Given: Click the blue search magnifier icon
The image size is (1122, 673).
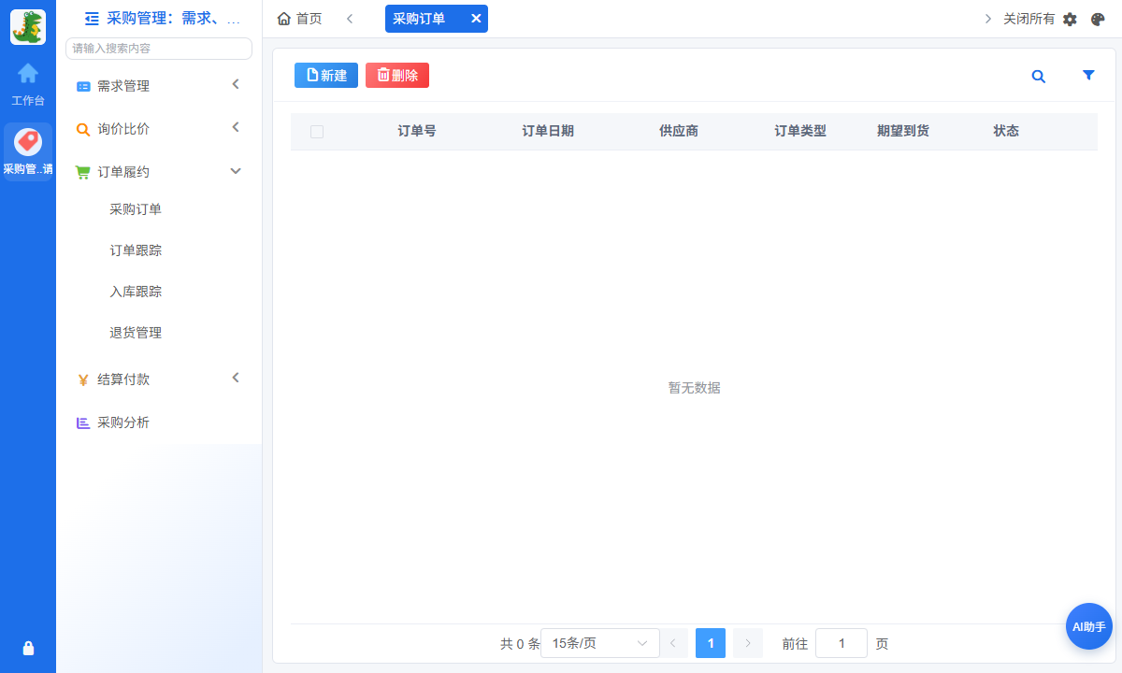Looking at the screenshot, I should [1038, 77].
